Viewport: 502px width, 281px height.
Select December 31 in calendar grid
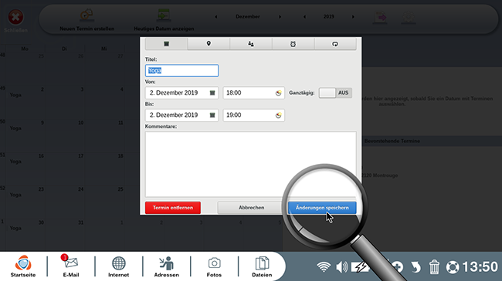pos(65,235)
